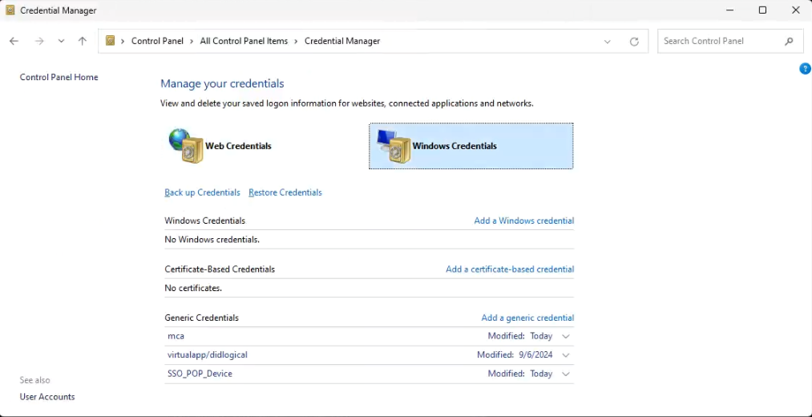The height and width of the screenshot is (417, 812).
Task: Click the Forward navigation arrow
Action: click(x=39, y=41)
